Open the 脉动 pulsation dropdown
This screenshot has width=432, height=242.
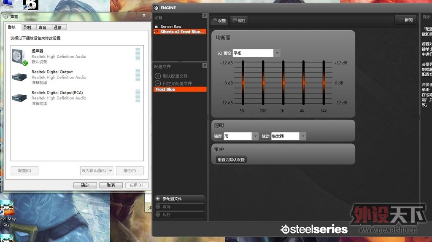tap(302, 136)
